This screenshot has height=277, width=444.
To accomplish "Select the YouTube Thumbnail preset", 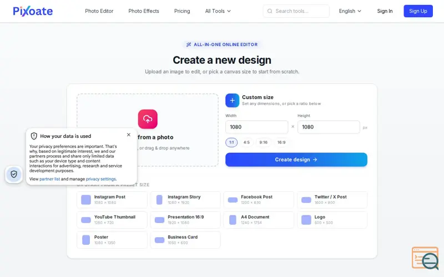I will 112,219.
